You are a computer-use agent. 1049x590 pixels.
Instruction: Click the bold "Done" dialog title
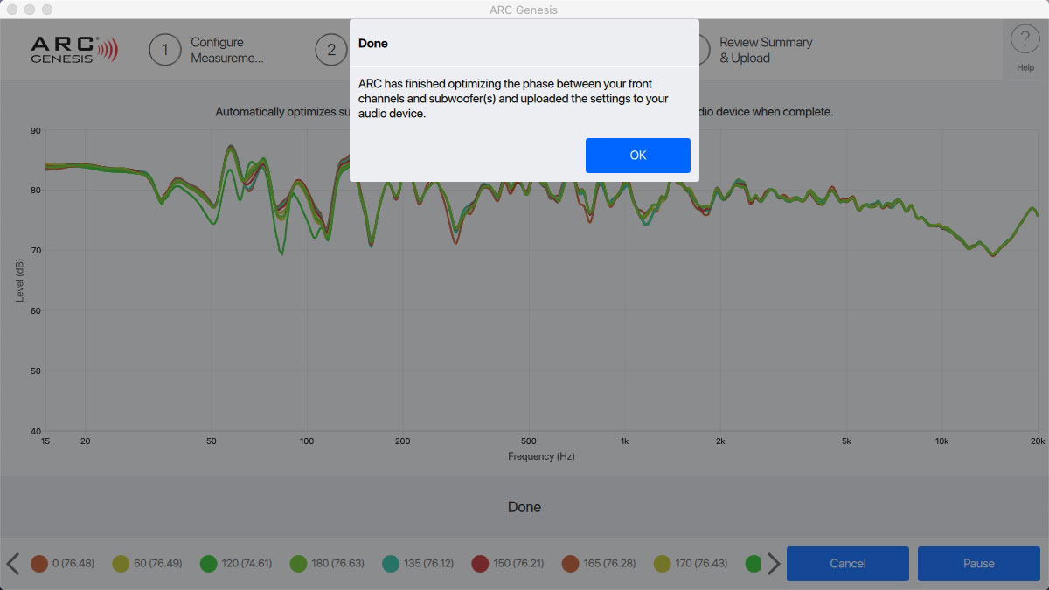click(x=373, y=43)
